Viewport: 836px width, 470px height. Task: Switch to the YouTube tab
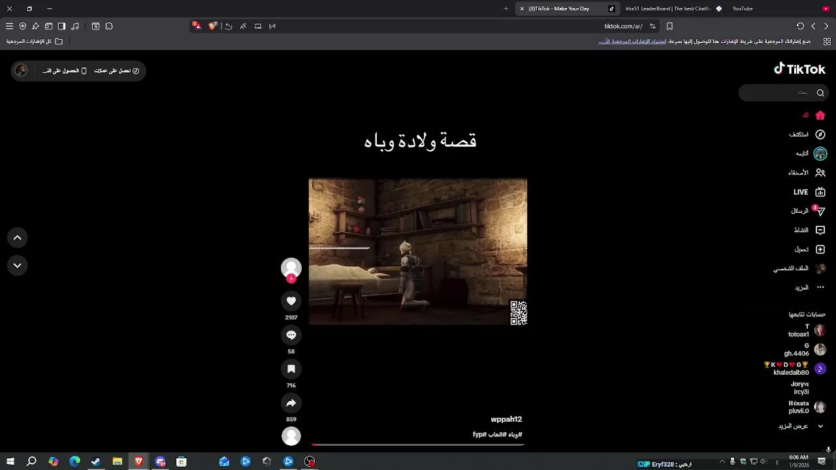[x=743, y=8]
